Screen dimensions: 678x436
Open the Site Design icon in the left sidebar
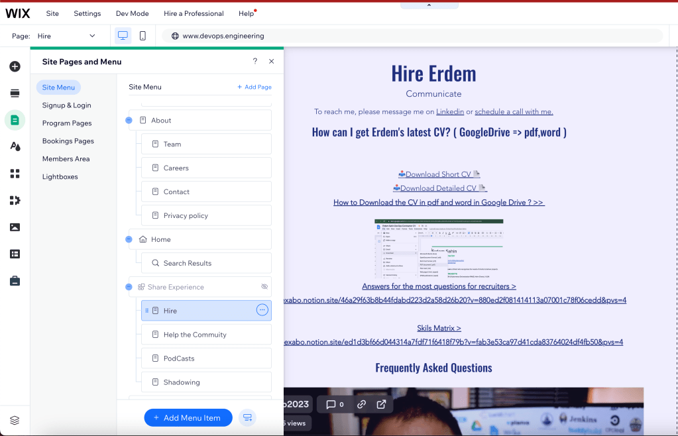pyautogui.click(x=15, y=146)
